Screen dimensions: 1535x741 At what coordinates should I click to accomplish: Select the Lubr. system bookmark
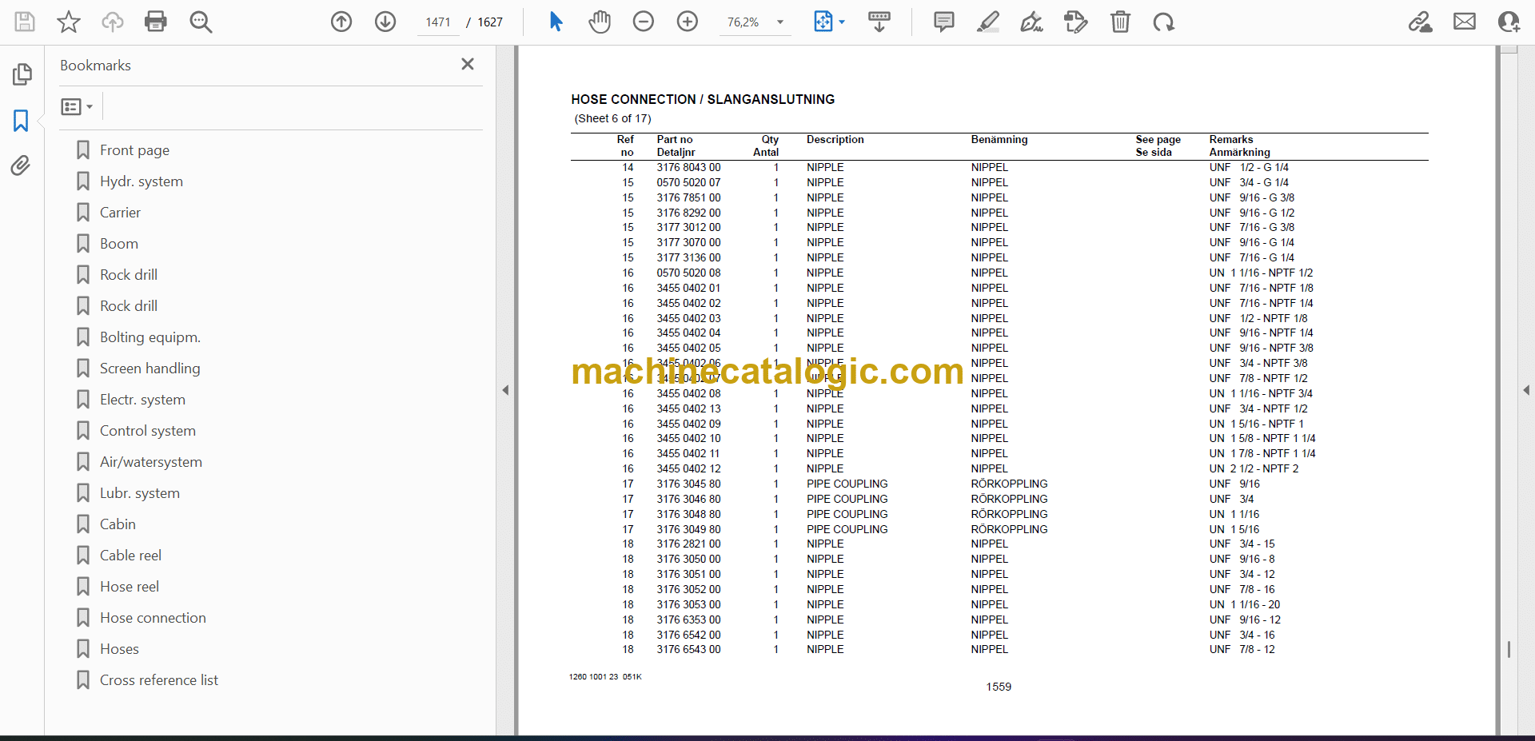tap(139, 493)
